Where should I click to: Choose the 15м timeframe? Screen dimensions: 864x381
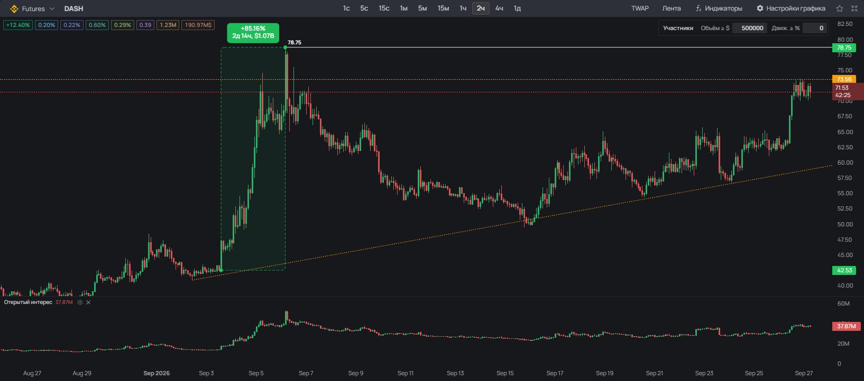click(443, 8)
